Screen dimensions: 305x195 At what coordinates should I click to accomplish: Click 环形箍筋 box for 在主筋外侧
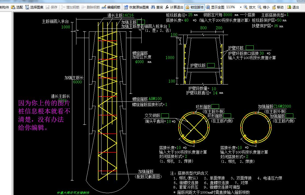pyautogui.click(x=215, y=106)
